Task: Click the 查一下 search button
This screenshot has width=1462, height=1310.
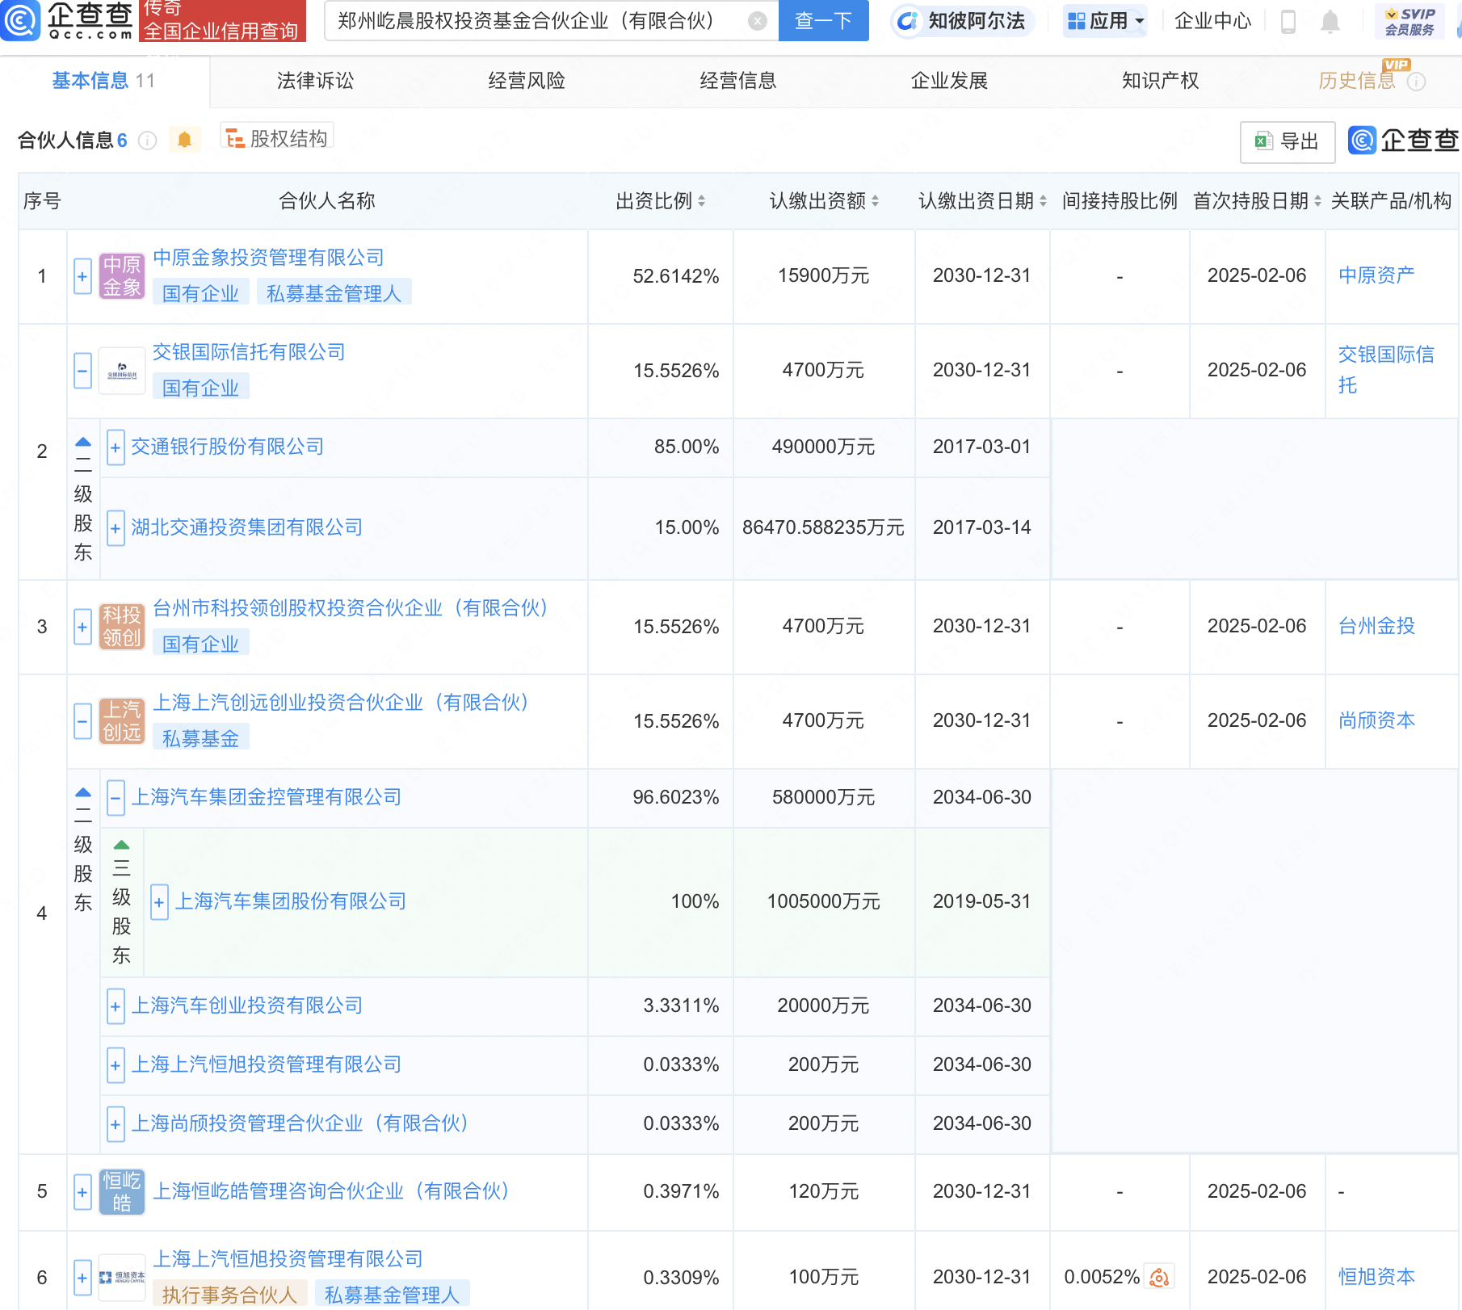Action: click(823, 21)
